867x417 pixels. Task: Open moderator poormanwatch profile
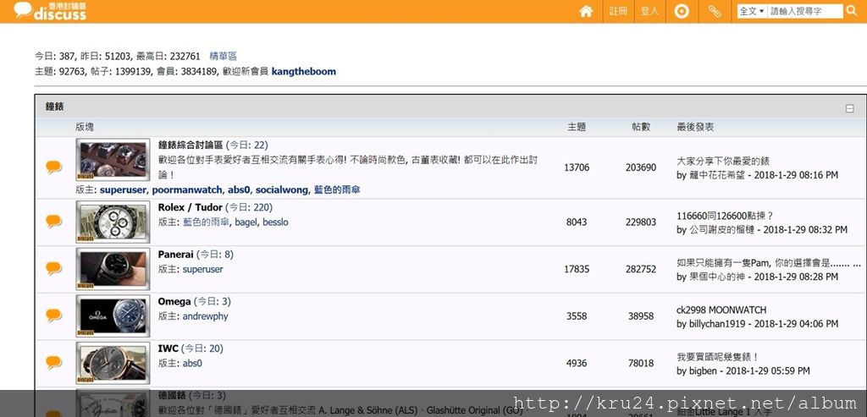click(187, 189)
